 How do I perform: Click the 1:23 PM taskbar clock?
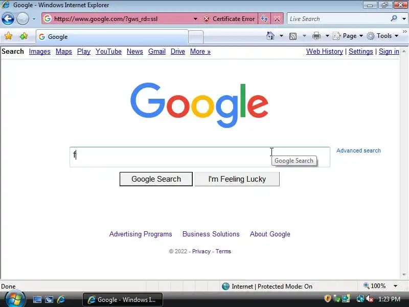coord(389,299)
